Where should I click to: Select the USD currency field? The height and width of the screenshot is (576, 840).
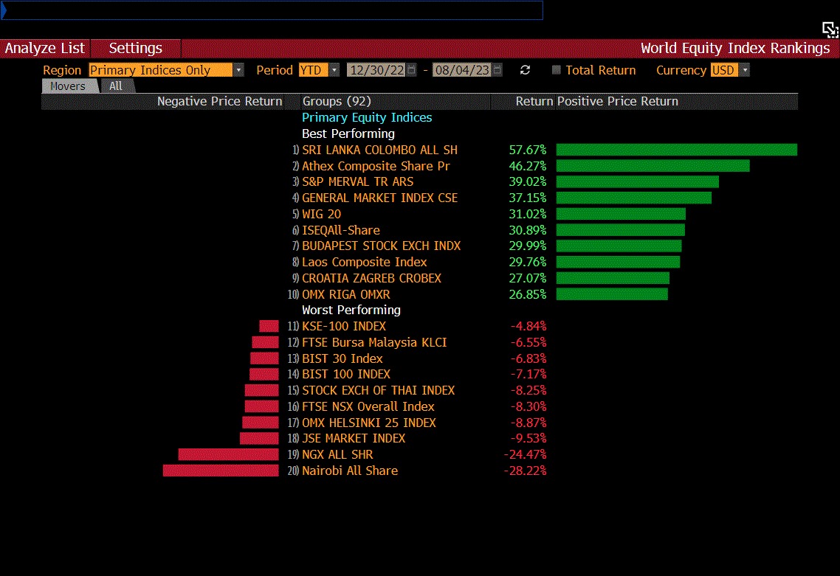(724, 70)
